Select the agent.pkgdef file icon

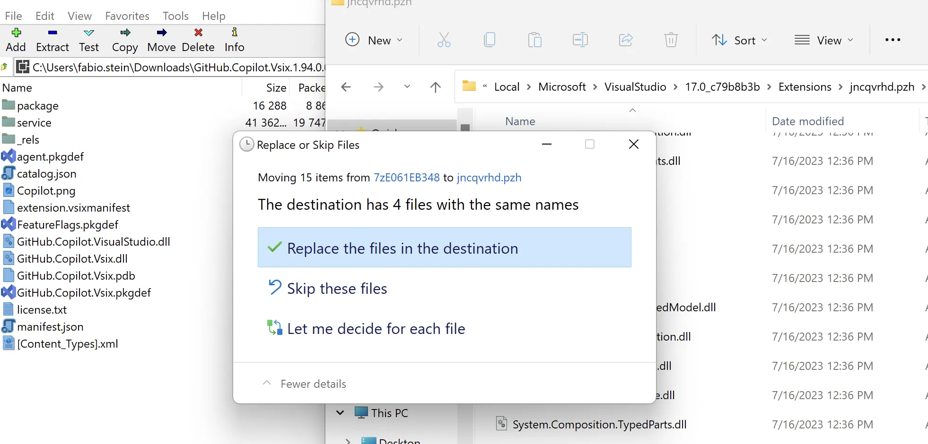(x=9, y=156)
